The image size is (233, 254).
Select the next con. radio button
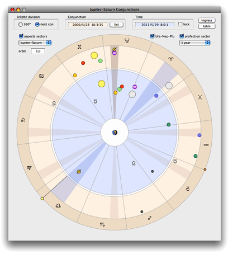[x=37, y=25]
